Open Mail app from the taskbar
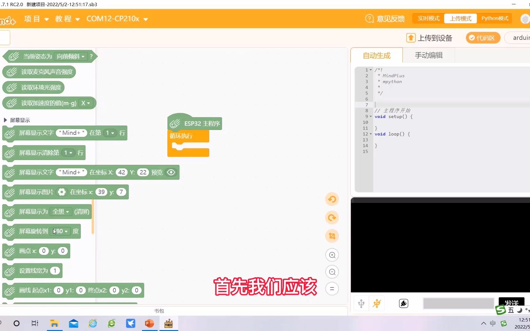 74,323
